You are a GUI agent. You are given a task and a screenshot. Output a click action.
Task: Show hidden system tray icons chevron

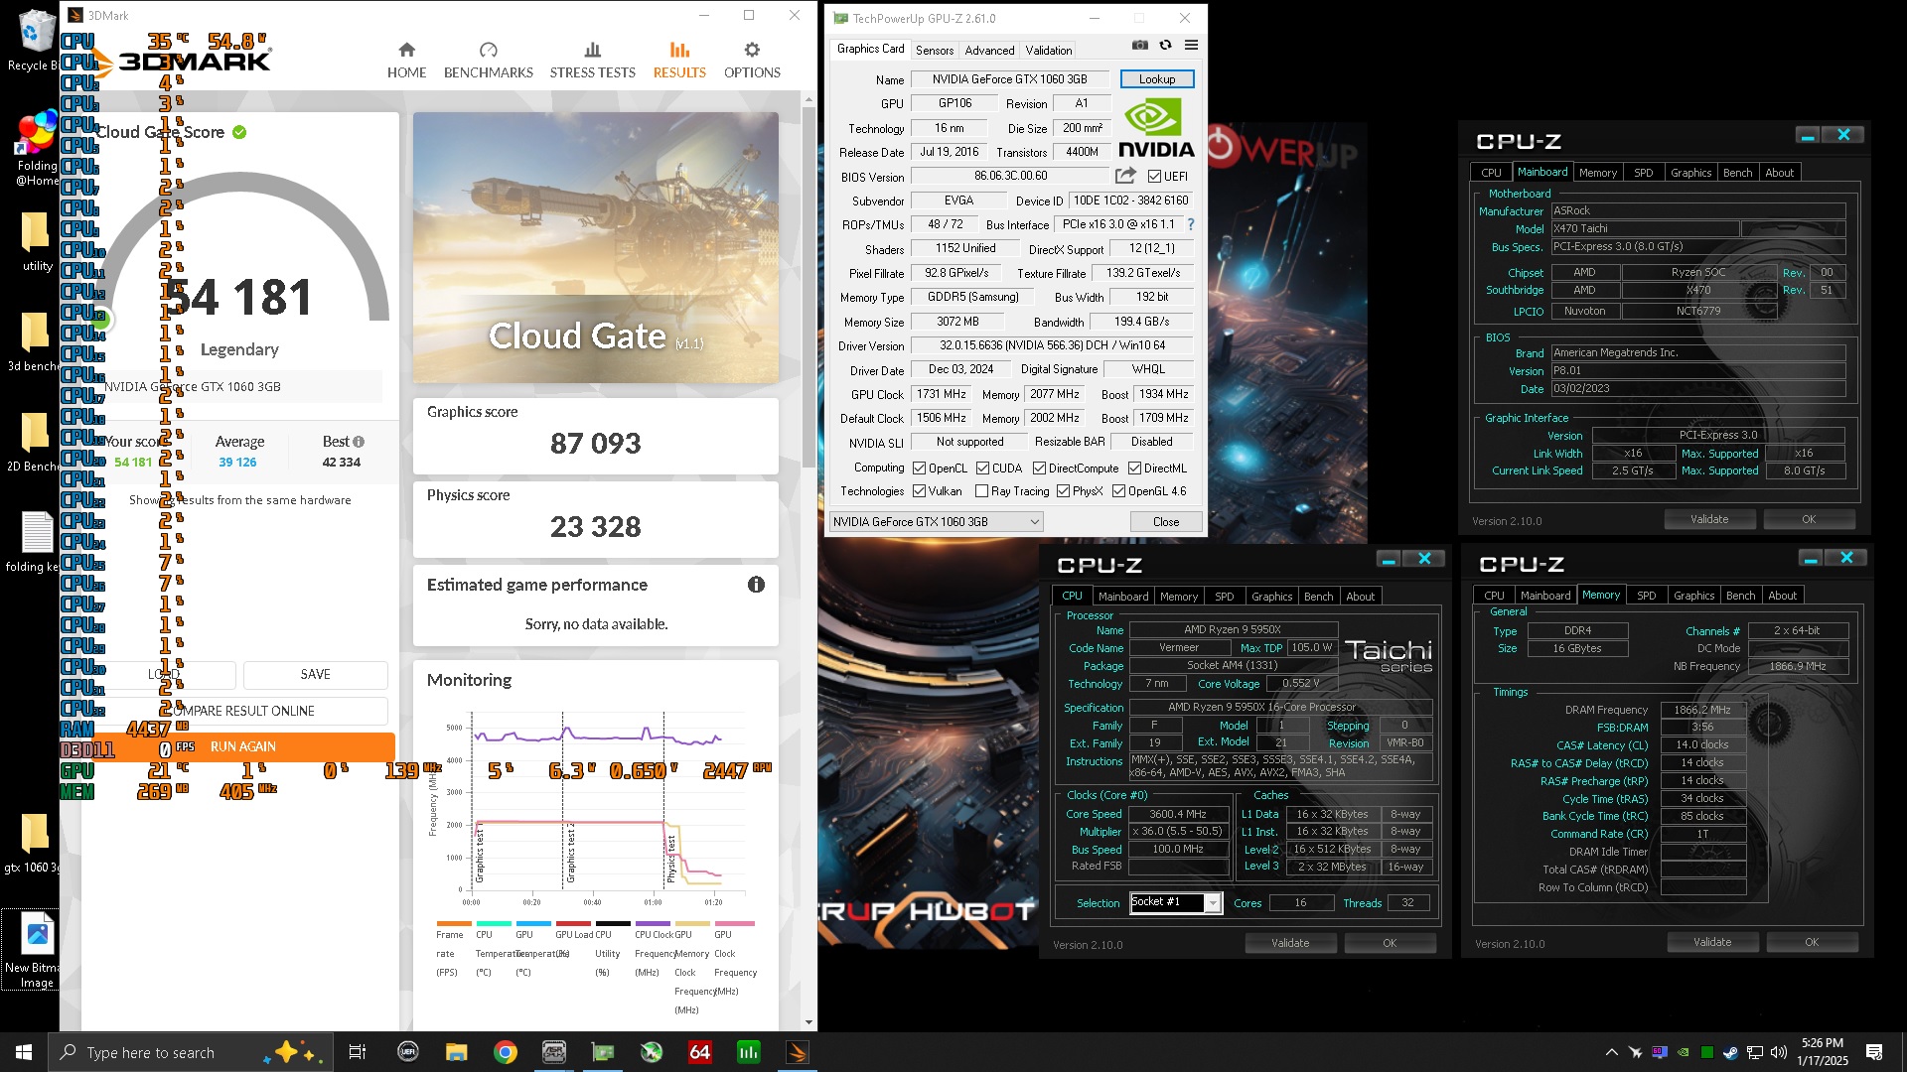[1611, 1052]
